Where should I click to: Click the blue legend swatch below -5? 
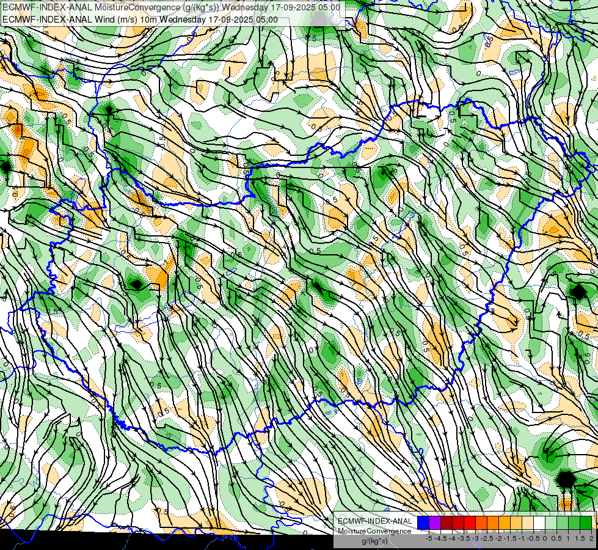coord(423,522)
